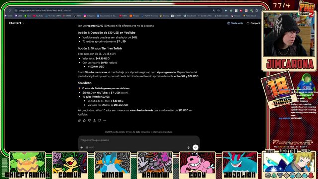Click the 'Opción 1: Donación de $10 USD en YouTube' heading
This screenshot has width=318, height=179.
[x=106, y=33]
